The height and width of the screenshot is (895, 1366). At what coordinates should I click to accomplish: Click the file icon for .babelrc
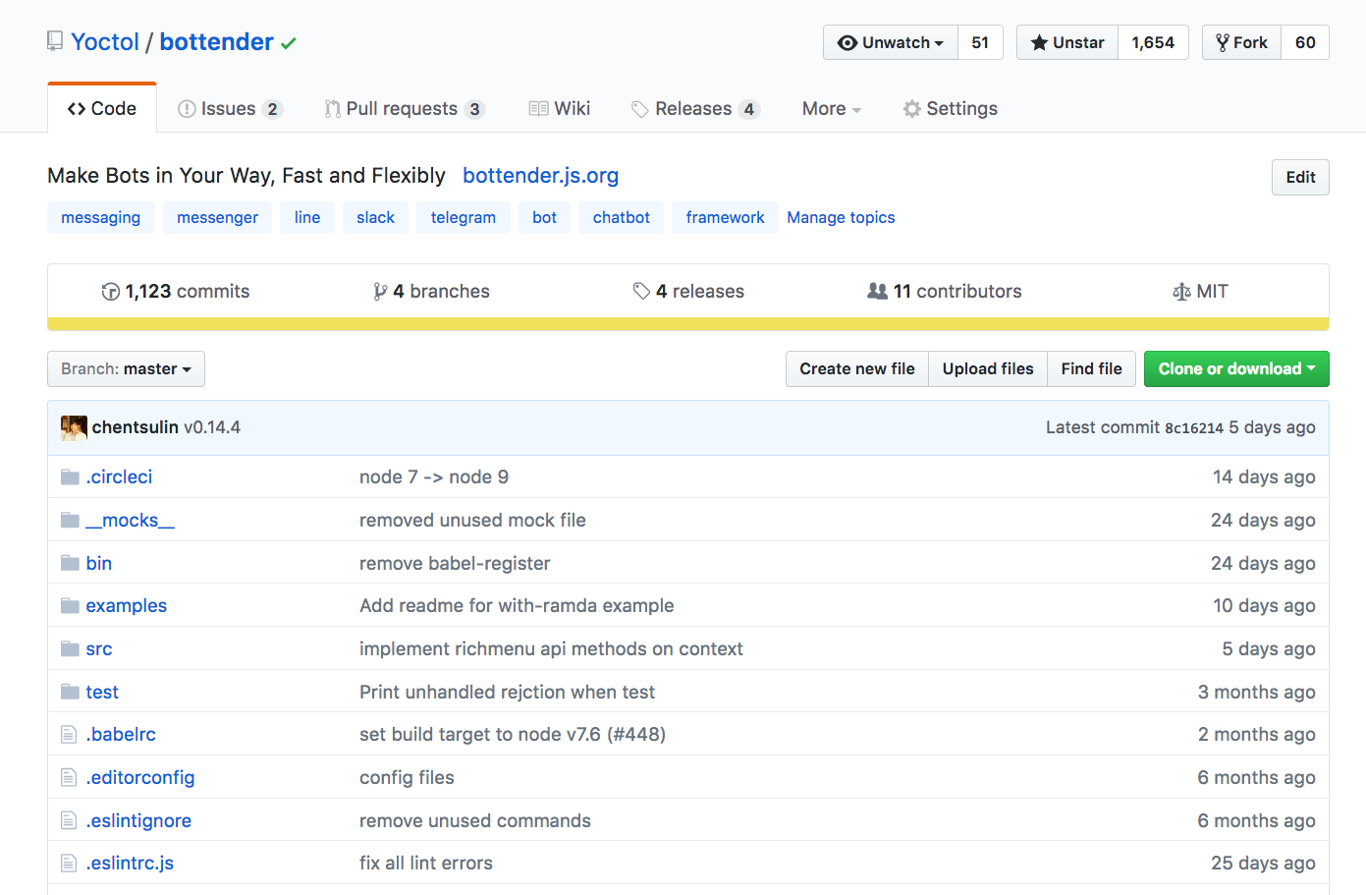tap(69, 734)
